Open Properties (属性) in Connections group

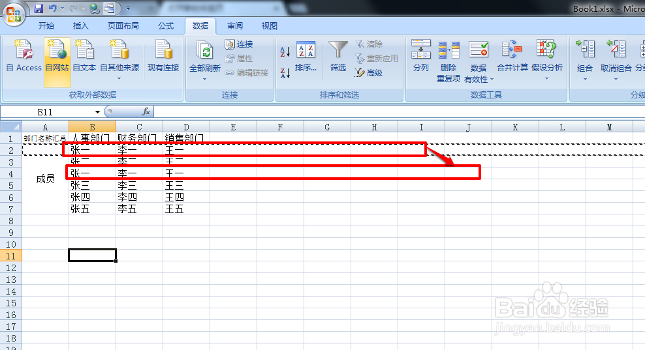click(239, 59)
